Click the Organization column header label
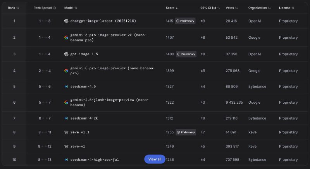The height and width of the screenshot is (169, 310). [x=258, y=8]
